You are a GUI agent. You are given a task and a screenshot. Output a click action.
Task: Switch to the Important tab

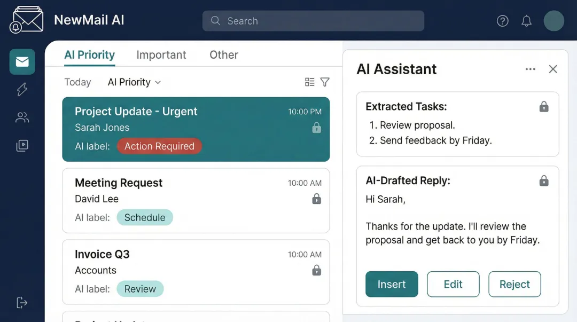pyautogui.click(x=161, y=54)
